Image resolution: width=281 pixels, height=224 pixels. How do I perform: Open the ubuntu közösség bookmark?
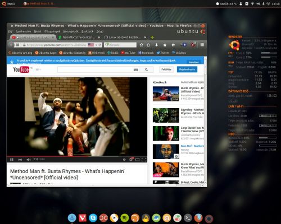[72, 53]
